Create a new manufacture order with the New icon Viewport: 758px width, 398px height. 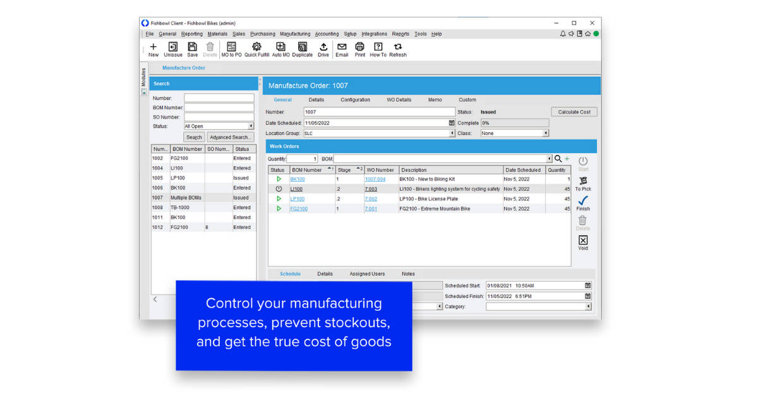point(153,47)
